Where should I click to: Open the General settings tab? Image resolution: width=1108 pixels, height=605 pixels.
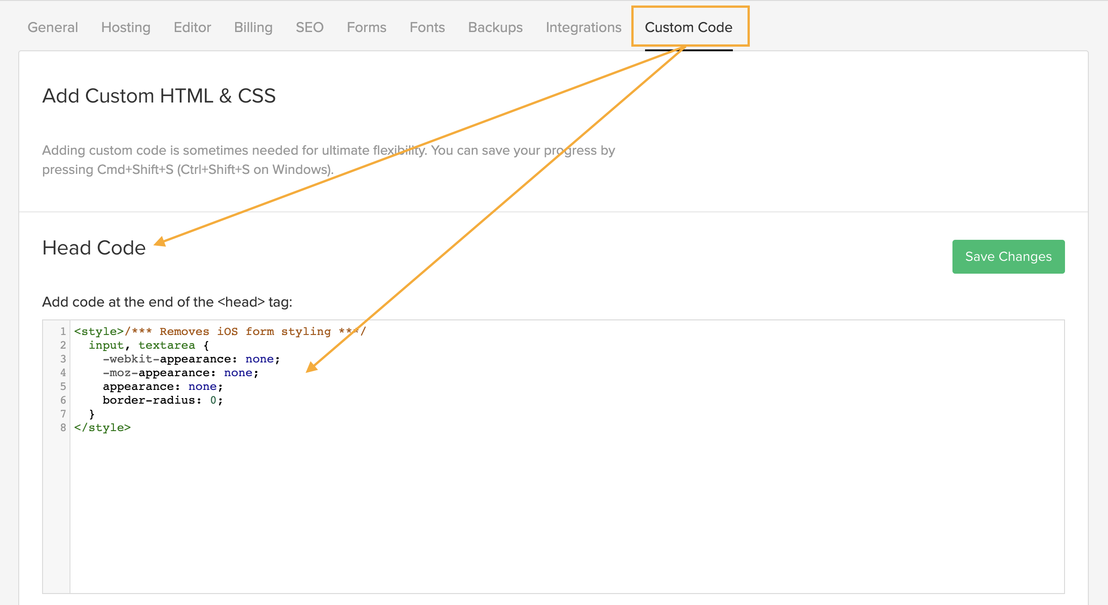point(53,27)
